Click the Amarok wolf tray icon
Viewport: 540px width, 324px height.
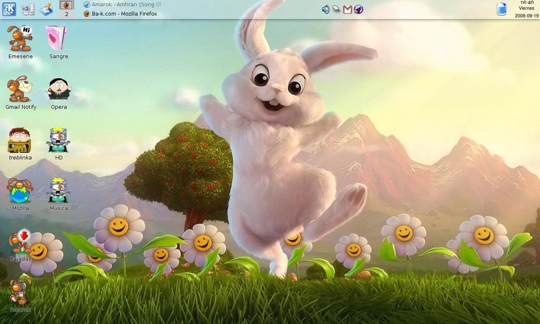(358, 9)
